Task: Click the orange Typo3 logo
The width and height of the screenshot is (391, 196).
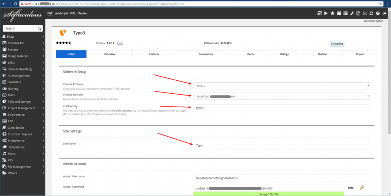Action: 63,33
